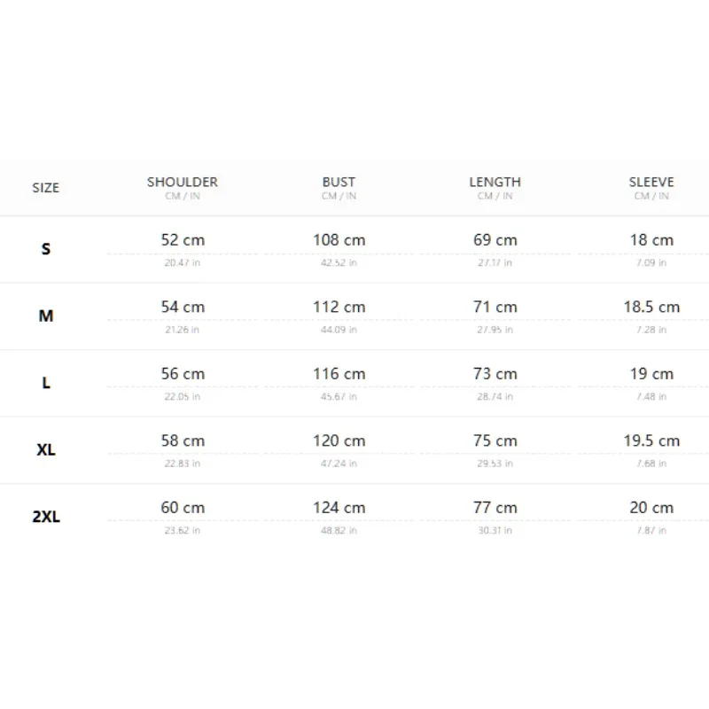Click the SIZE column header
Viewport: 709px width, 709px height.
46,188
